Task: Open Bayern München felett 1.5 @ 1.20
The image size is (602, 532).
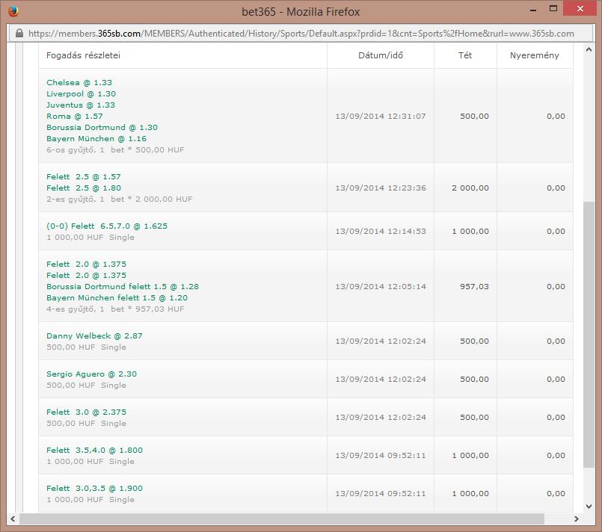Action: point(117,297)
